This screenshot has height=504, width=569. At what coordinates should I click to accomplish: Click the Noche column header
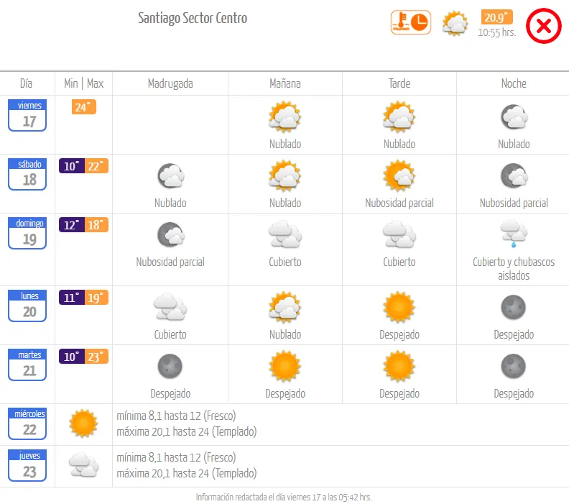(514, 83)
